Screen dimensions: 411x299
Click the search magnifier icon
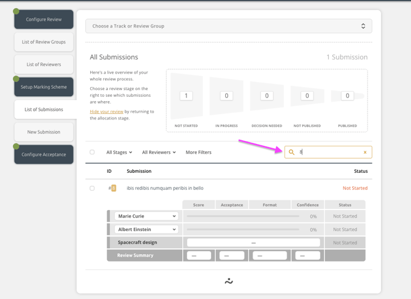(x=292, y=152)
